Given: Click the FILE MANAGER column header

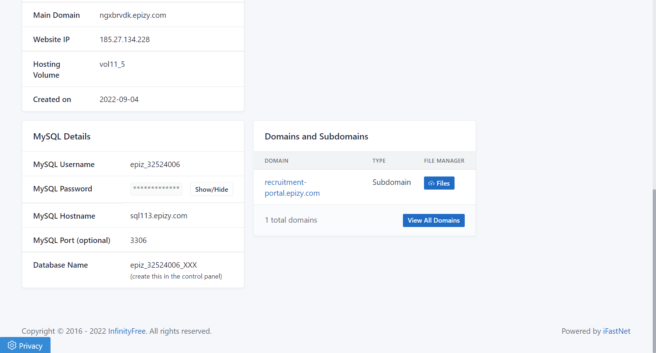Looking at the screenshot, I should pyautogui.click(x=444, y=161).
